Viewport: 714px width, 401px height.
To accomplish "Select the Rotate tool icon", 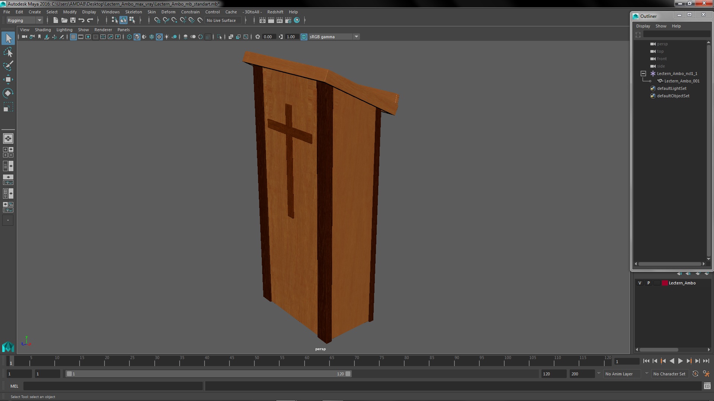I will pyautogui.click(x=7, y=93).
